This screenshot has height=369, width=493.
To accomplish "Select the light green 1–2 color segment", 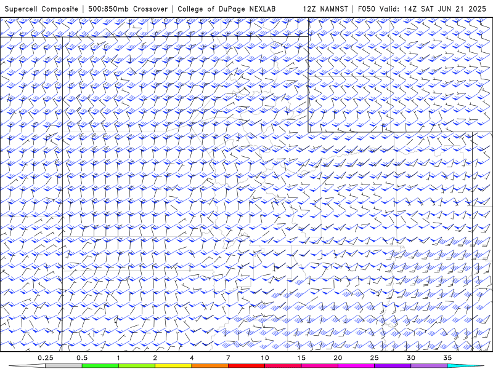I will coord(137,366).
